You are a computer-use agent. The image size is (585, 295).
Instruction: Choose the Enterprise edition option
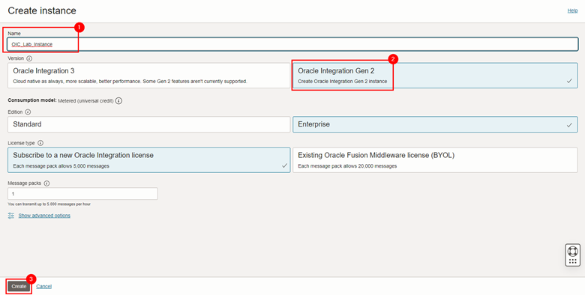coord(435,124)
